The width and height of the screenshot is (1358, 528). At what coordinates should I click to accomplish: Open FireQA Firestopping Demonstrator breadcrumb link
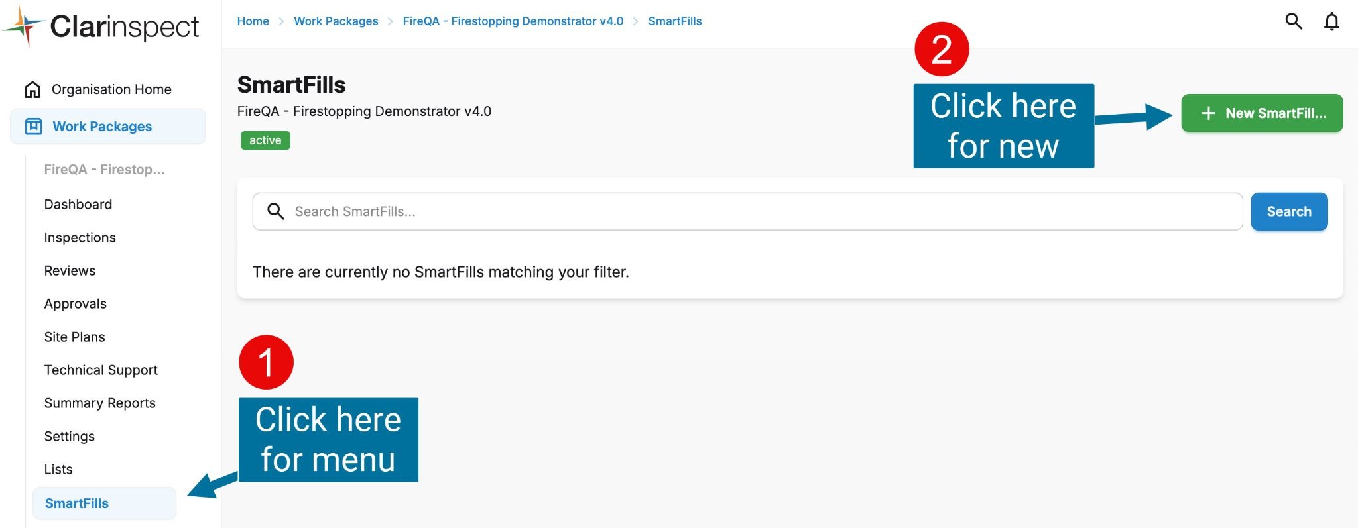513,21
